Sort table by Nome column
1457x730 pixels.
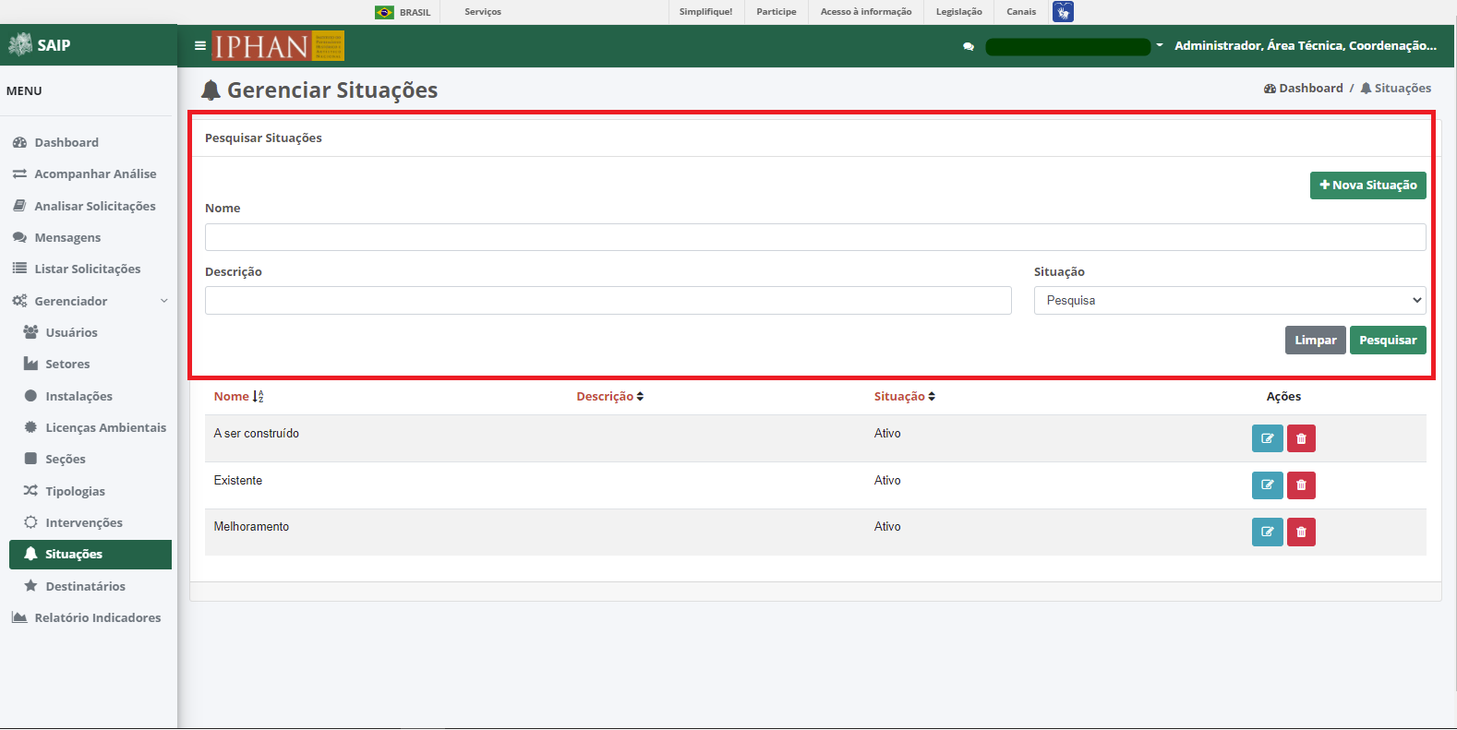[238, 396]
